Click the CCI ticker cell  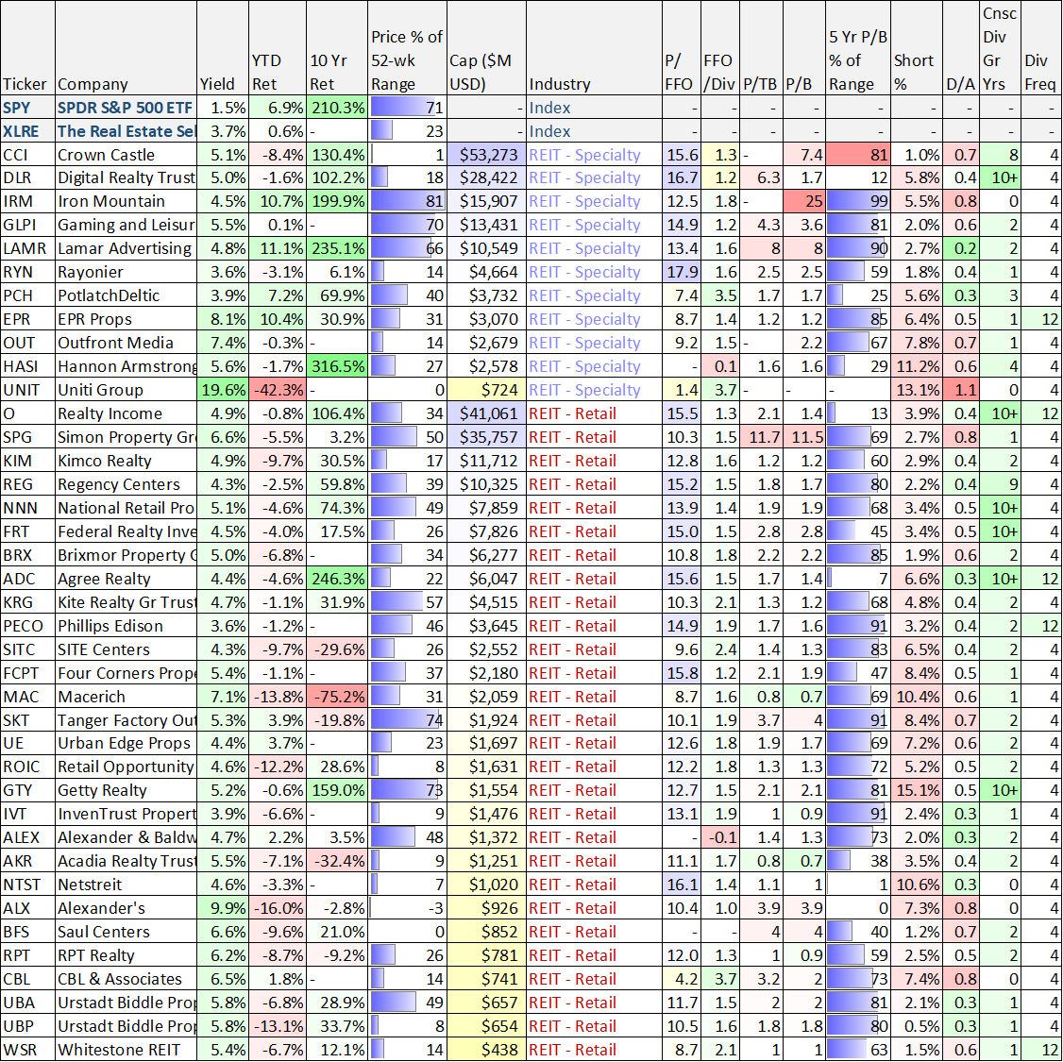(27, 155)
